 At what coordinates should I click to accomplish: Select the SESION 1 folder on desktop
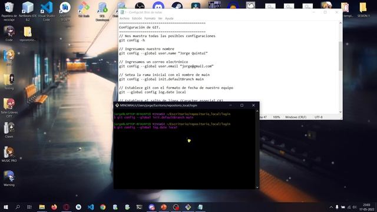pyautogui.click(x=363, y=10)
